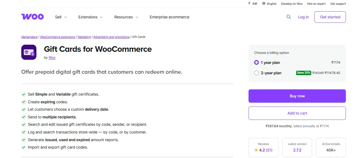The height and width of the screenshot is (158, 358).
Task: Open the English language selector
Action: point(269,4)
